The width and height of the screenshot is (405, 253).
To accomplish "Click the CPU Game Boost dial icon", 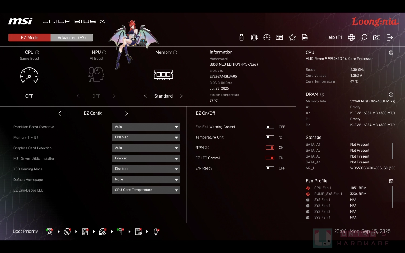I will pyautogui.click(x=29, y=75).
